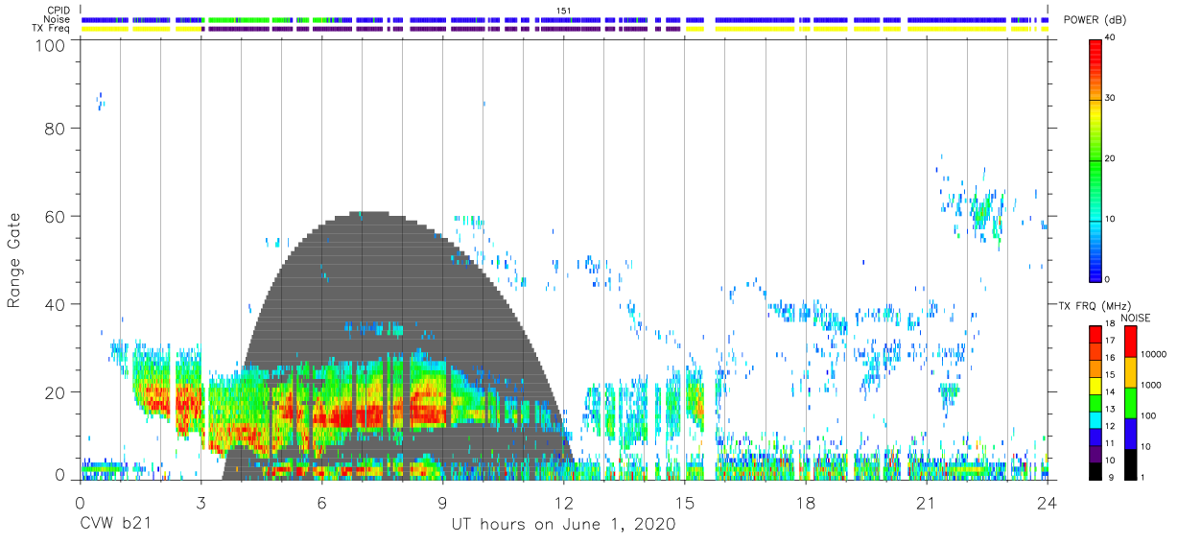The width and height of the screenshot is (1178, 544).
Task: Click the CPID value 151
Action: coord(564,11)
